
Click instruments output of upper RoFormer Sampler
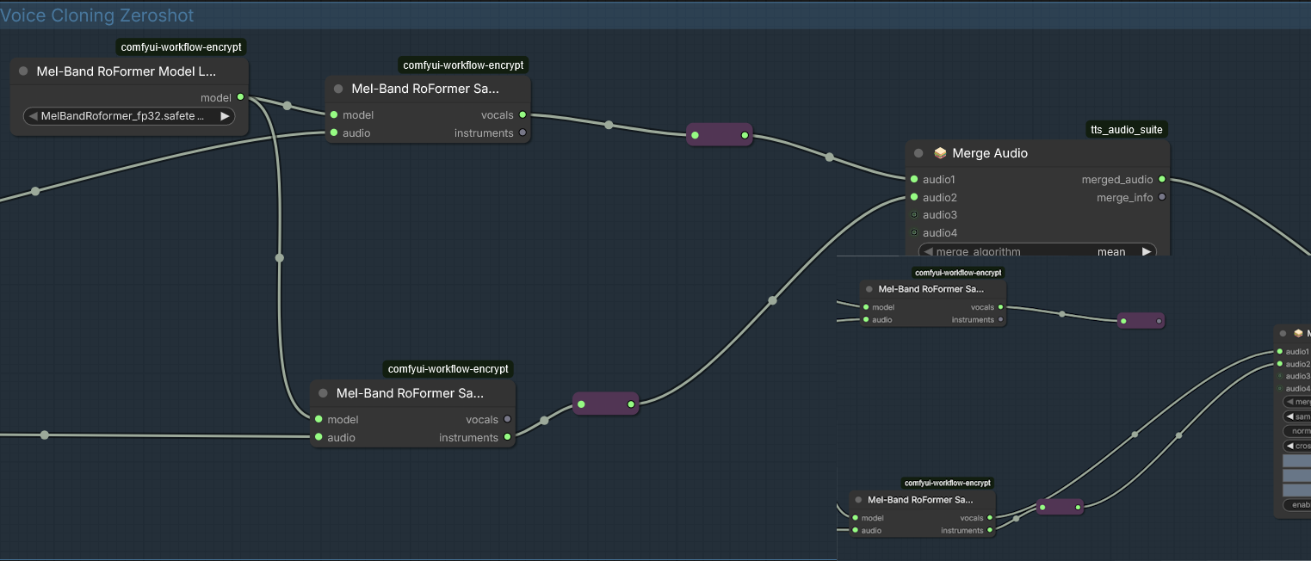tap(523, 133)
